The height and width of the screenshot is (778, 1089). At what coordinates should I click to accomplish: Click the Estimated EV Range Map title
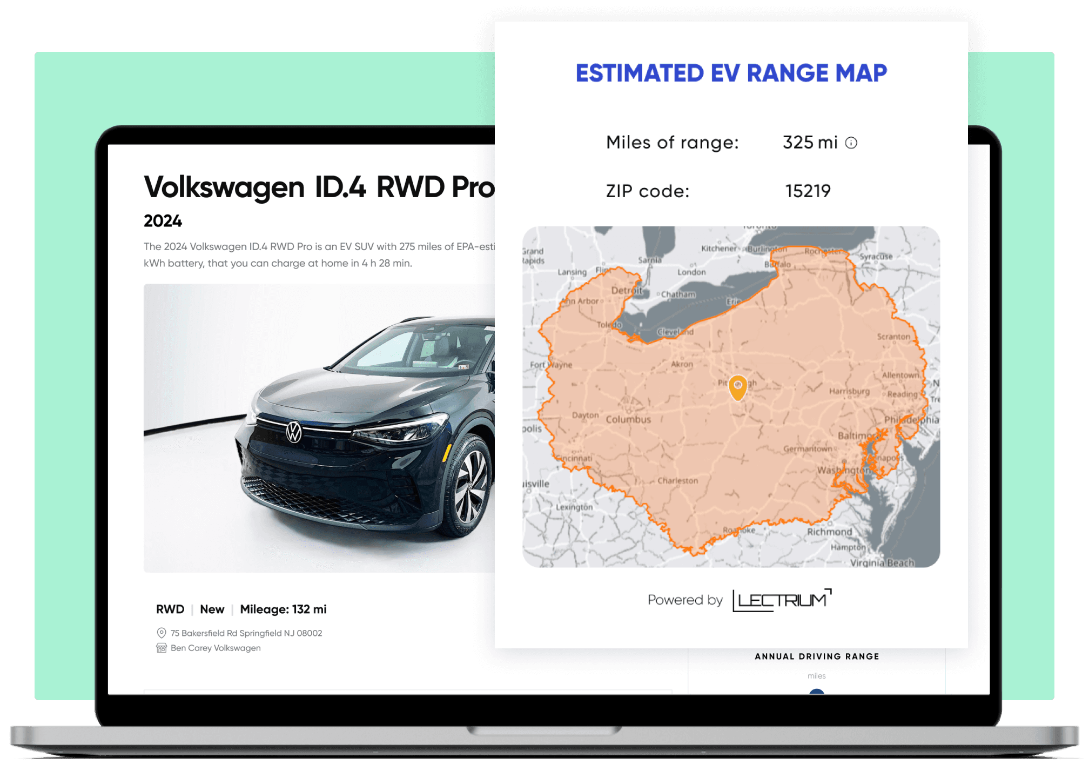pyautogui.click(x=731, y=73)
